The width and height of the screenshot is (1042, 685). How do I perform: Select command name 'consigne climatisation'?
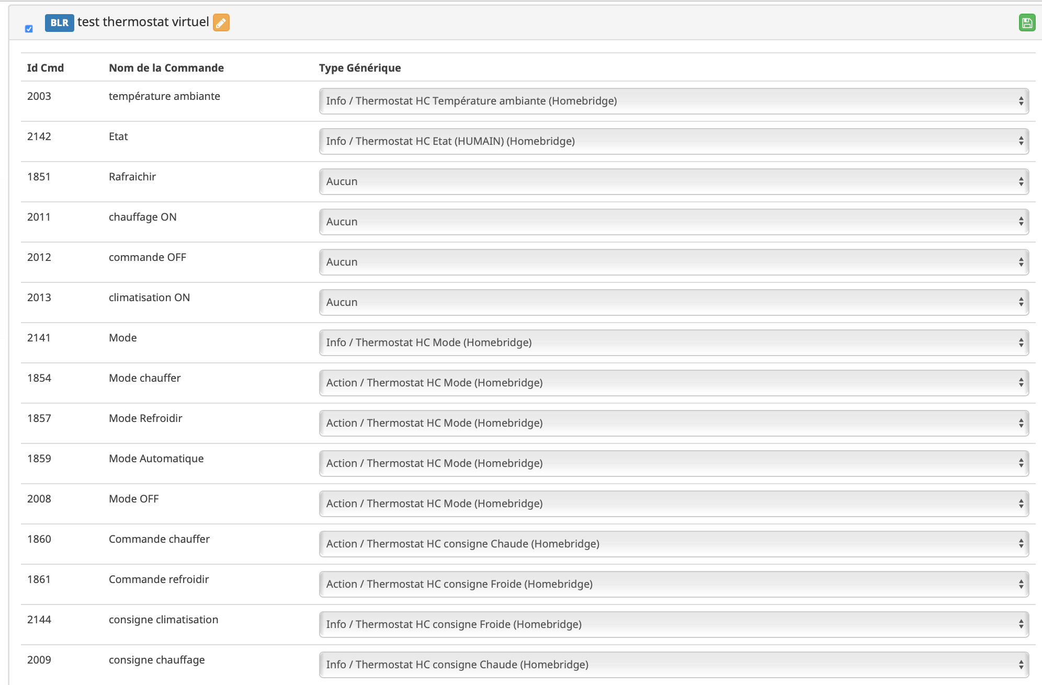[164, 620]
